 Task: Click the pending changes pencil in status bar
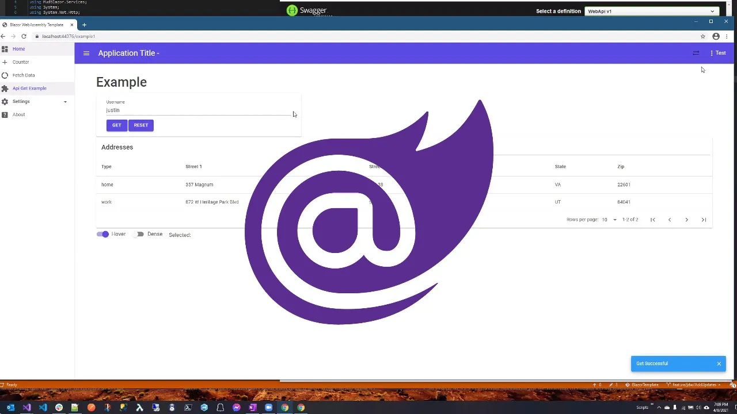point(614,385)
